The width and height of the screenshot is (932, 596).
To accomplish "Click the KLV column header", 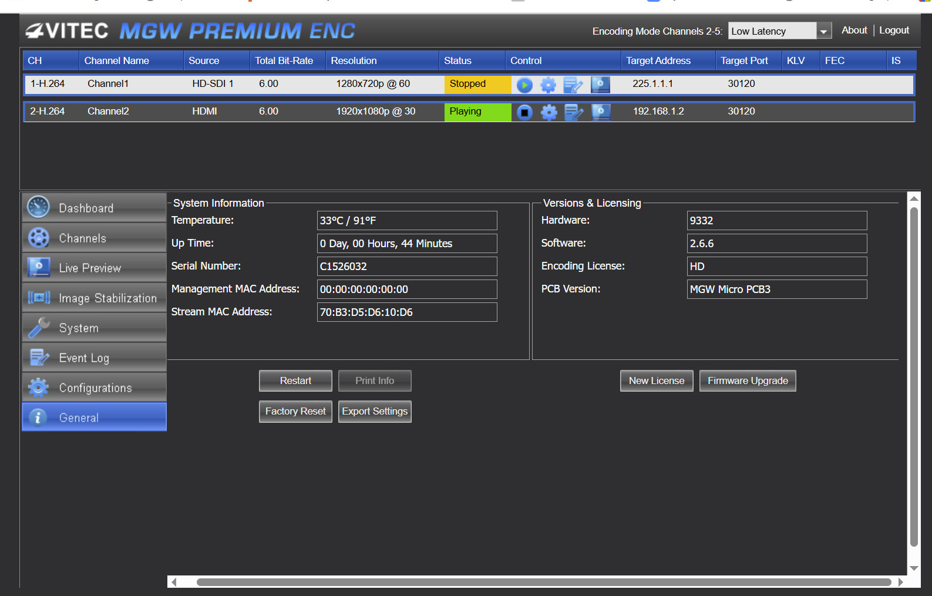I will click(x=801, y=60).
